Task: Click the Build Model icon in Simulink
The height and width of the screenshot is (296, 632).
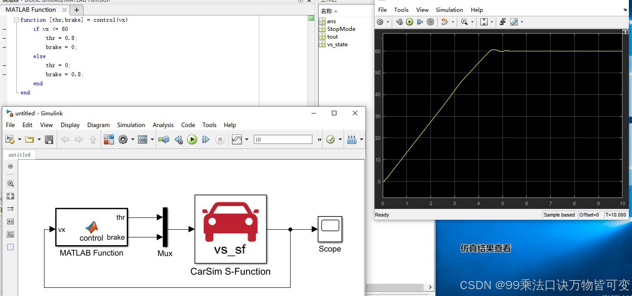Action: click(x=352, y=140)
